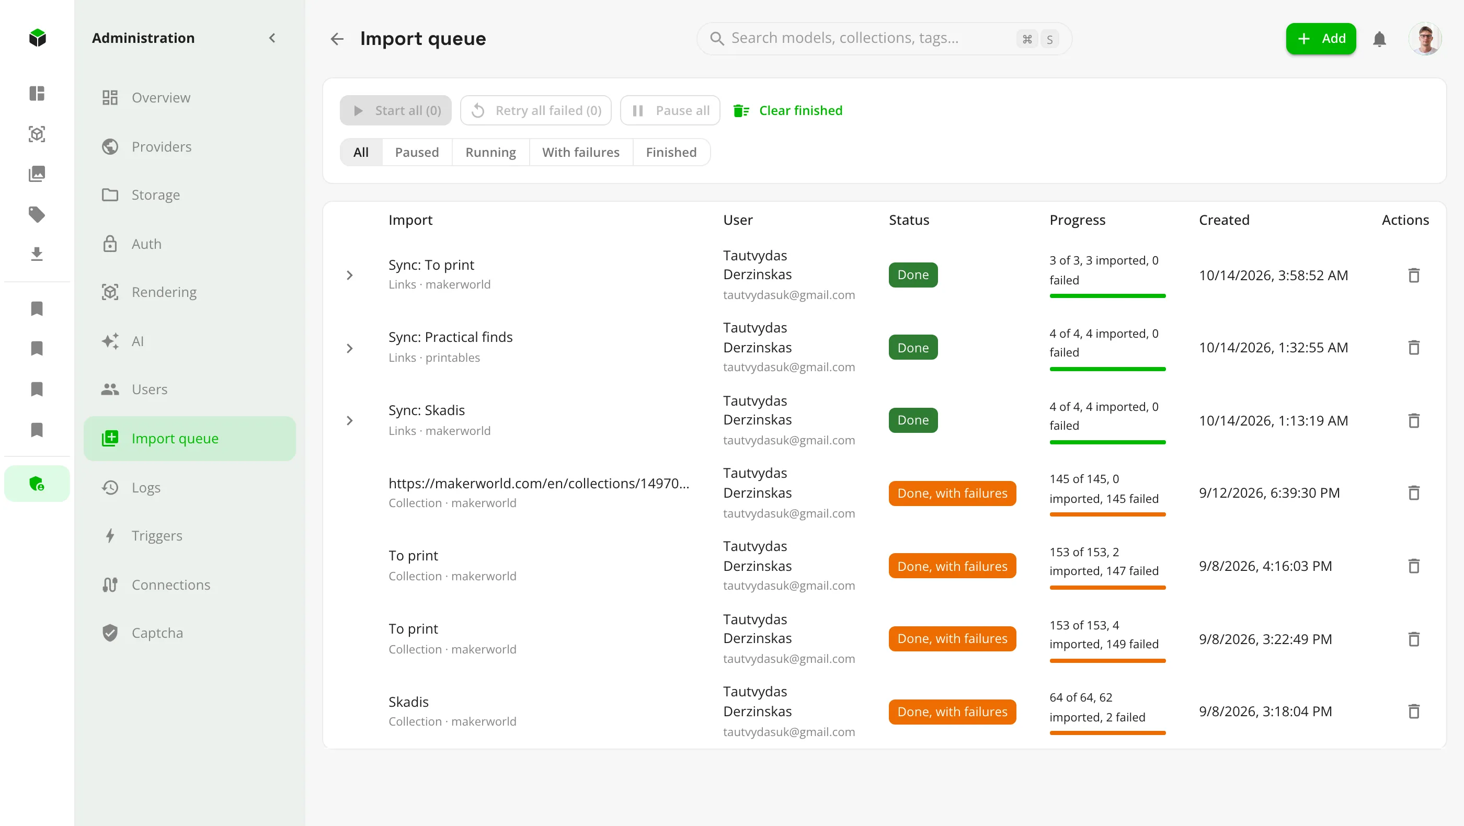1464x826 pixels.
Task: Click the green cube app logo
Action: [x=38, y=38]
